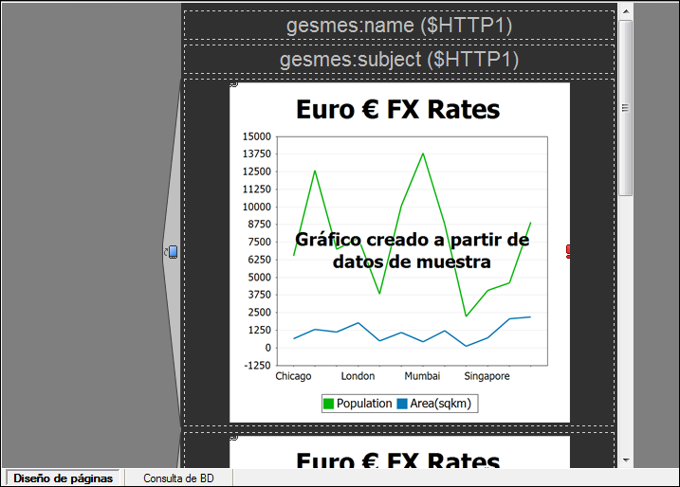Screen dimensions: 680x487
Task: Click the blue Area(sqkm) legend swatch
Action: [402, 404]
